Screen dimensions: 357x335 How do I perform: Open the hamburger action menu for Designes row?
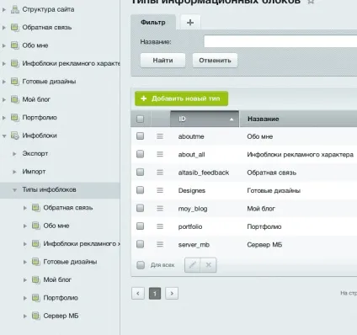160,190
